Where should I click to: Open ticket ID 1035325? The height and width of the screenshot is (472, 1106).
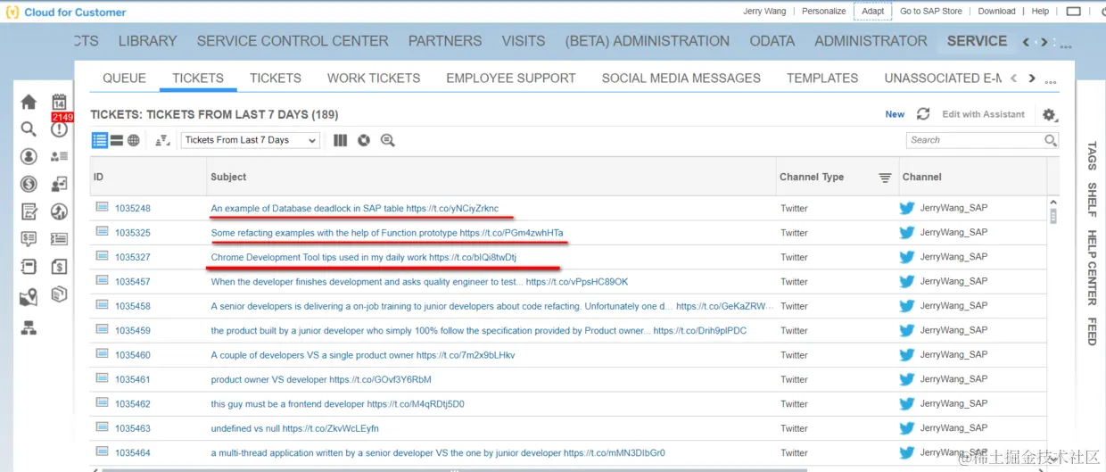click(x=132, y=233)
